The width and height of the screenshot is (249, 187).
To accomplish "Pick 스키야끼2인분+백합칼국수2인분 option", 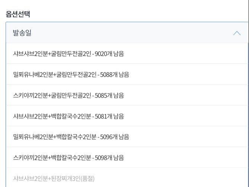I will click(68, 158).
